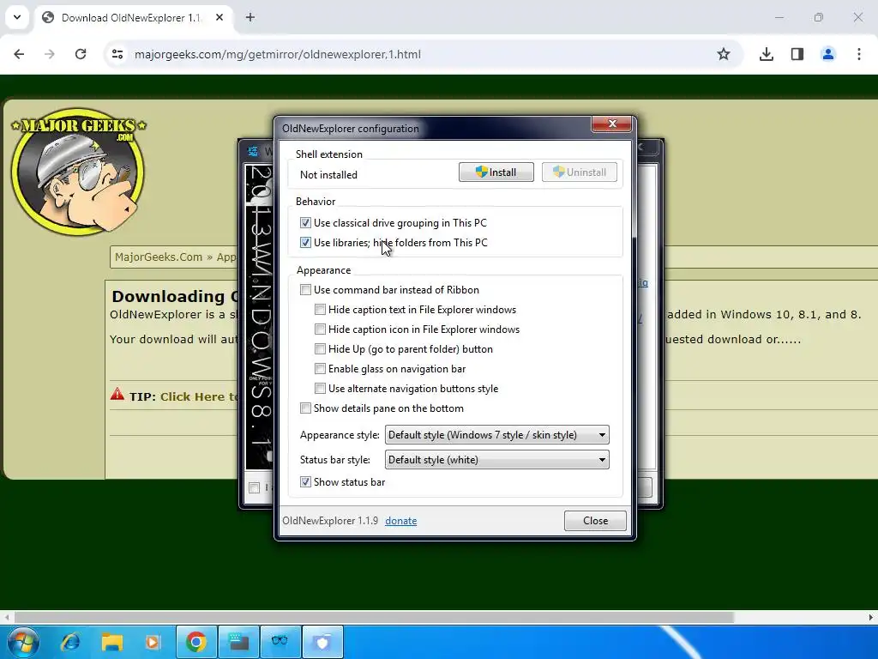Click the TIP Click Here link
The width and height of the screenshot is (878, 659).
199,396
